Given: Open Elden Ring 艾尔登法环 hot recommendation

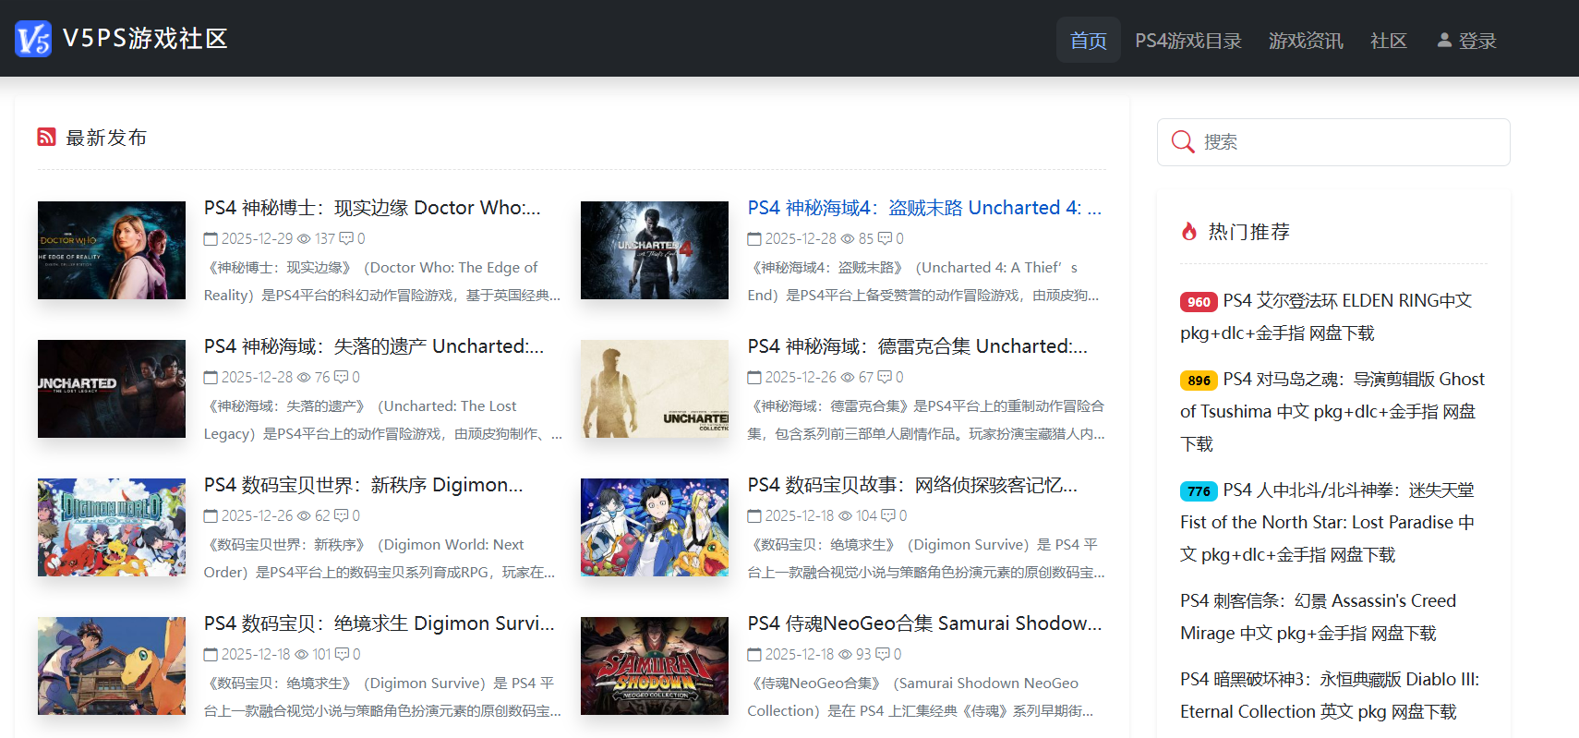Looking at the screenshot, I should 1326,317.
